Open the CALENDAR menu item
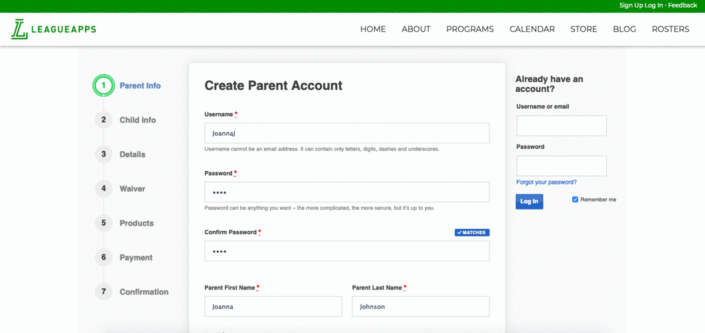 532,29
